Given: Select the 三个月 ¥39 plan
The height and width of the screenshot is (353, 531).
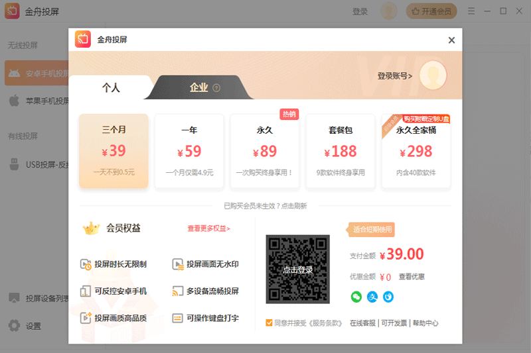Looking at the screenshot, I should (114, 151).
